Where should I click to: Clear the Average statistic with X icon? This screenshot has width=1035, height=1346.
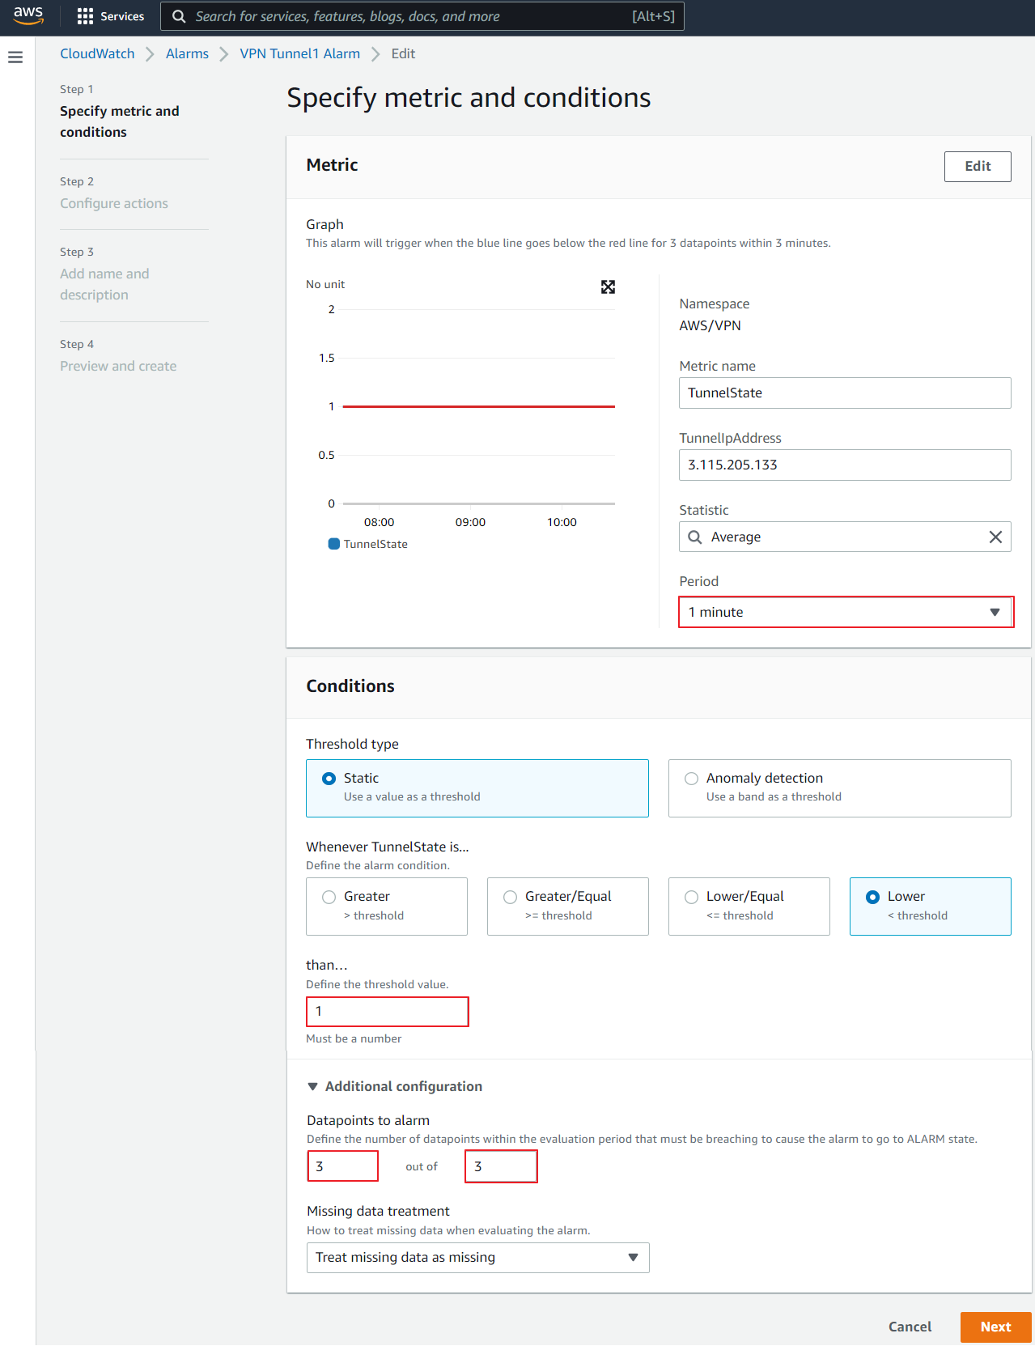995,537
